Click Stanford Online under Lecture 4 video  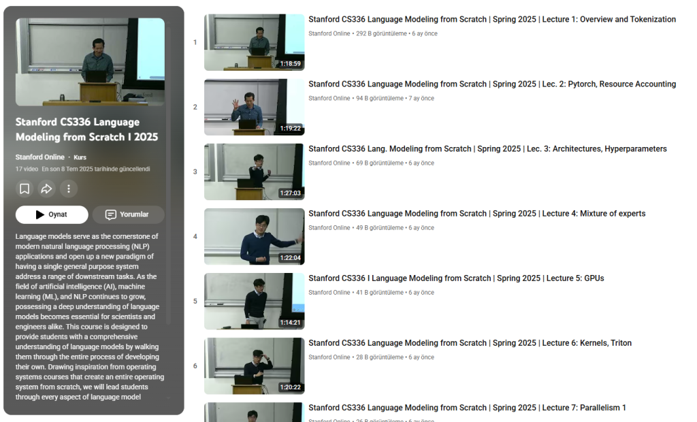tap(329, 228)
